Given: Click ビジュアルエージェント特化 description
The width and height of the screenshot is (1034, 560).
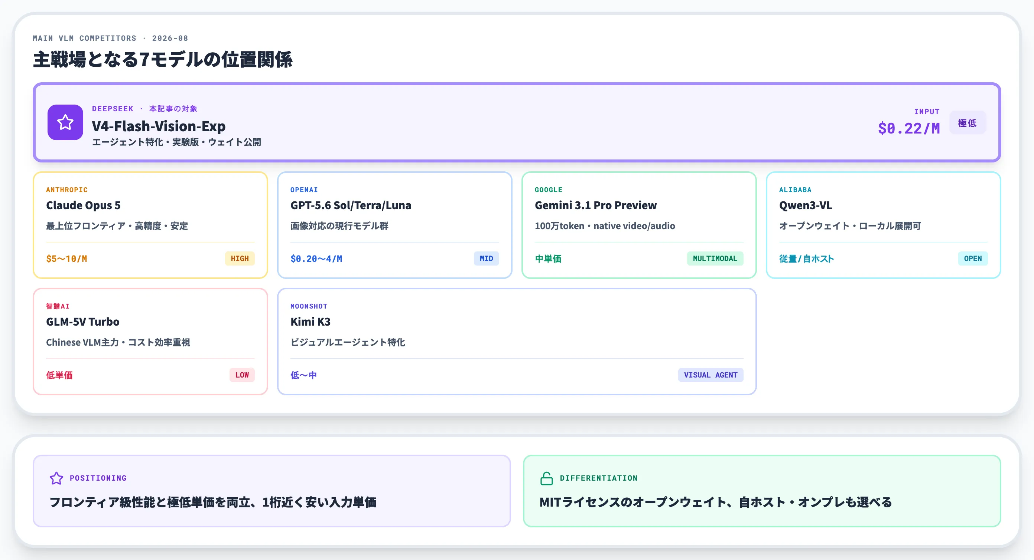Looking at the screenshot, I should [x=348, y=342].
